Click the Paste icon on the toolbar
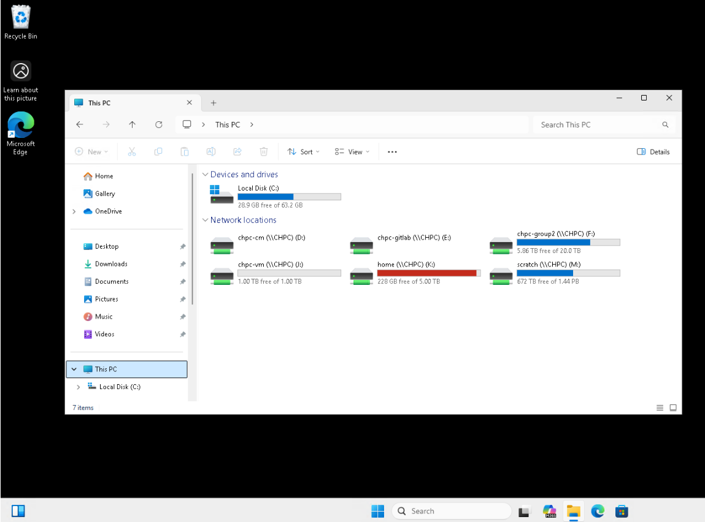Screen dimensions: 705x522 (x=185, y=151)
